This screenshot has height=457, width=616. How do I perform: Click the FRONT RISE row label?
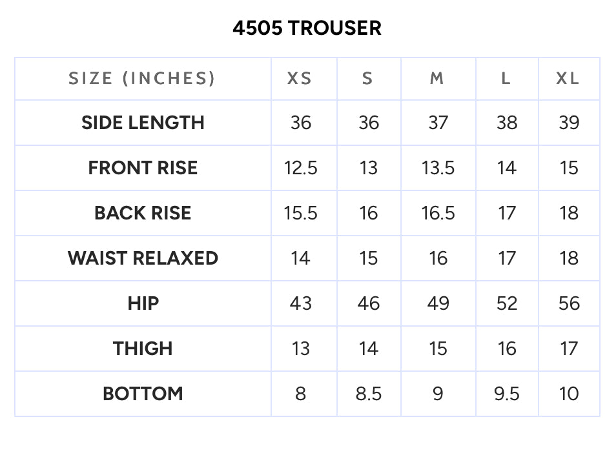click(143, 168)
